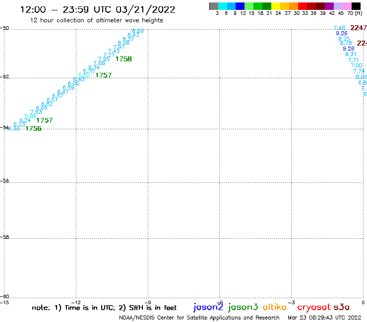Click the wave height value 7.63
This screenshot has width=367, height=322.
point(36,112)
